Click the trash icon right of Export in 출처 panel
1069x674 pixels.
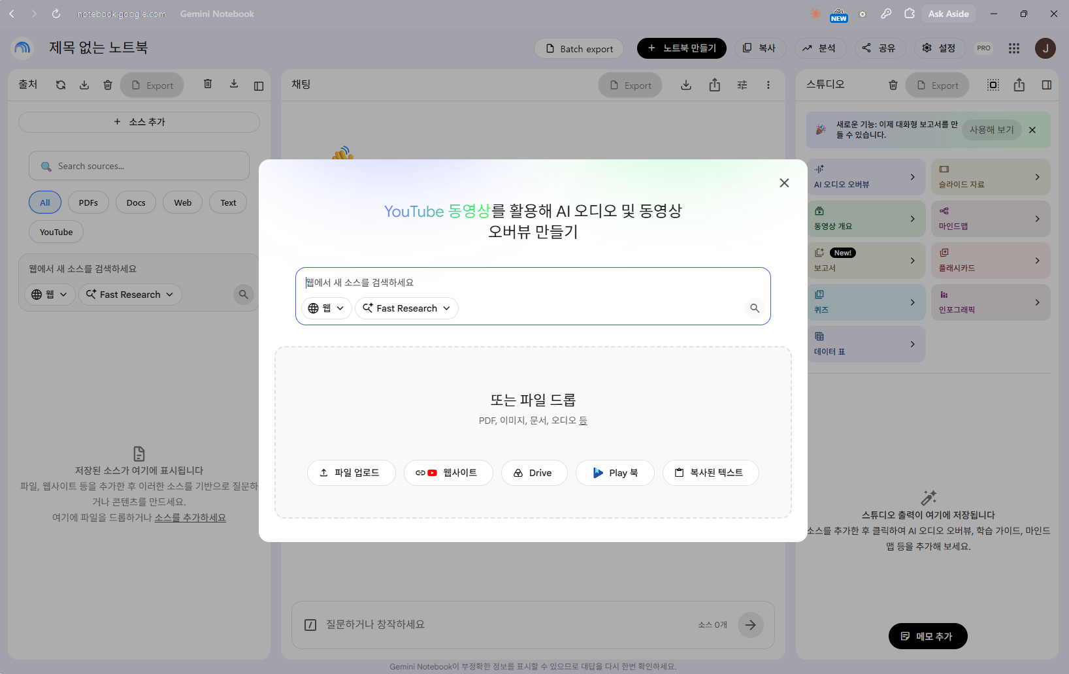[x=208, y=84]
